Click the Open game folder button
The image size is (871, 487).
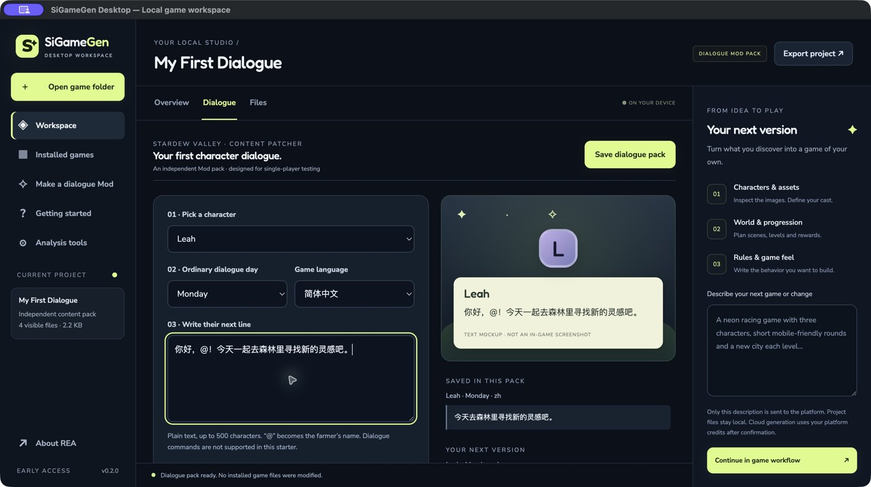click(x=68, y=87)
